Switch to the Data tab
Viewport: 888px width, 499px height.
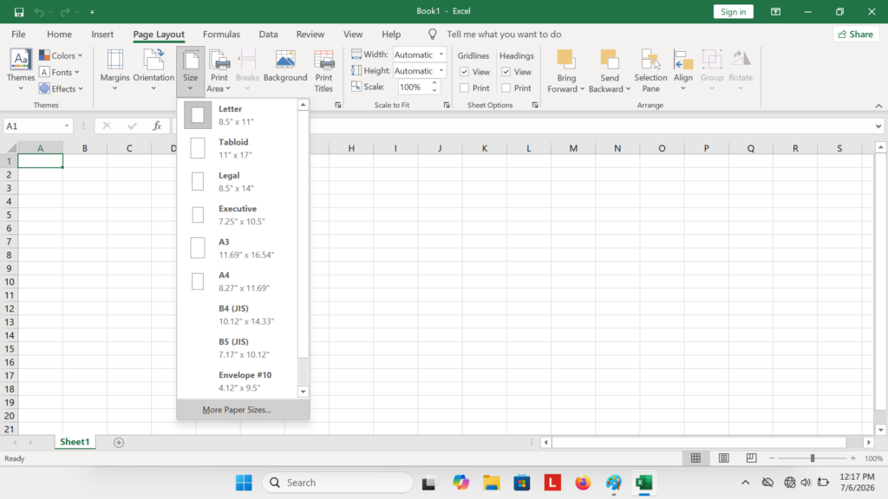(269, 35)
